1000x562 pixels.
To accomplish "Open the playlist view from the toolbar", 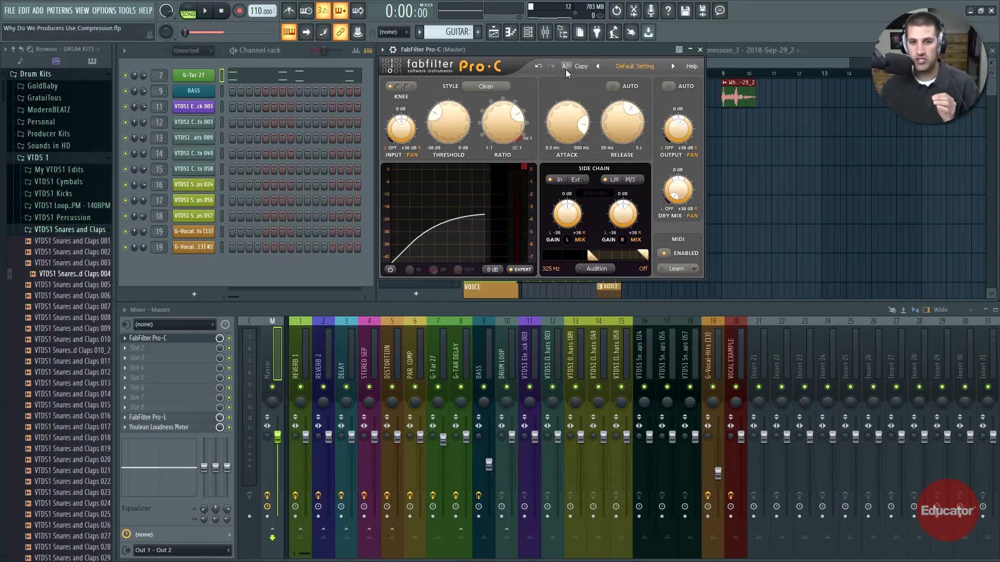I will click(x=493, y=32).
